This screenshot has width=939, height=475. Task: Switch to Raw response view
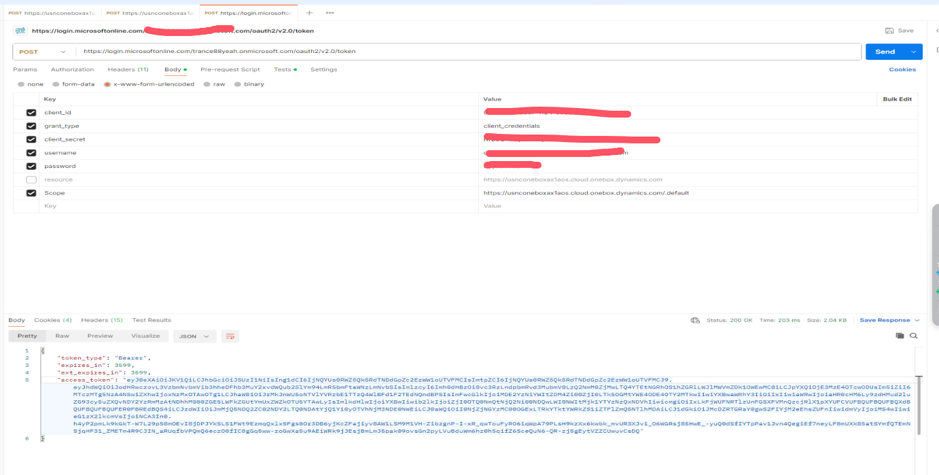tap(63, 336)
